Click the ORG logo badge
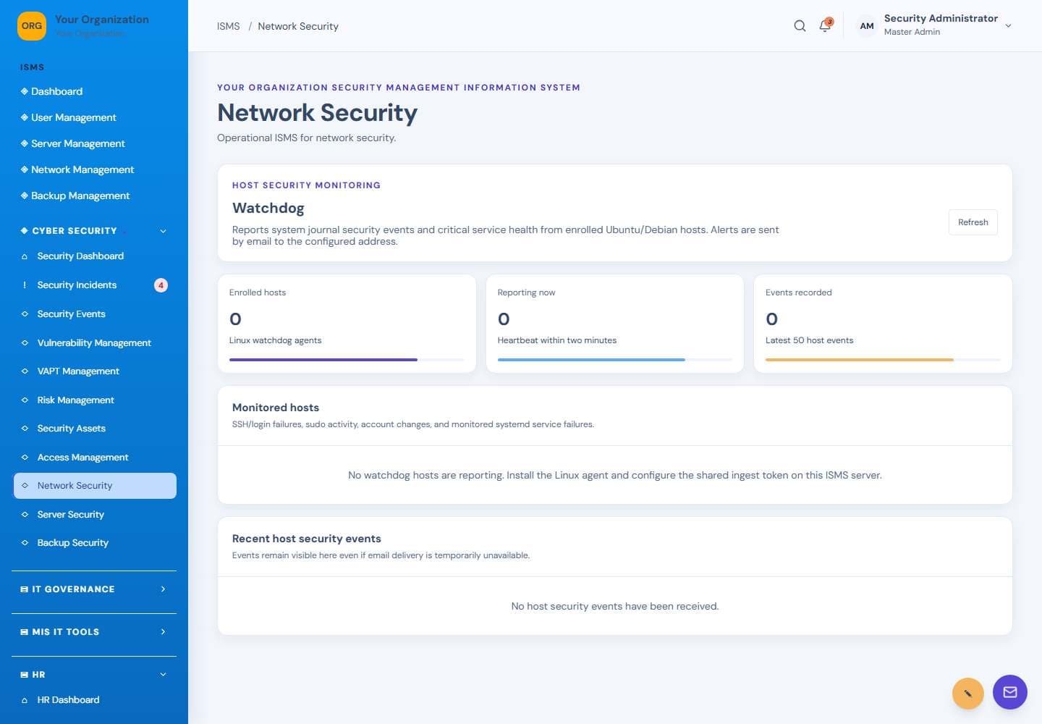 point(32,26)
